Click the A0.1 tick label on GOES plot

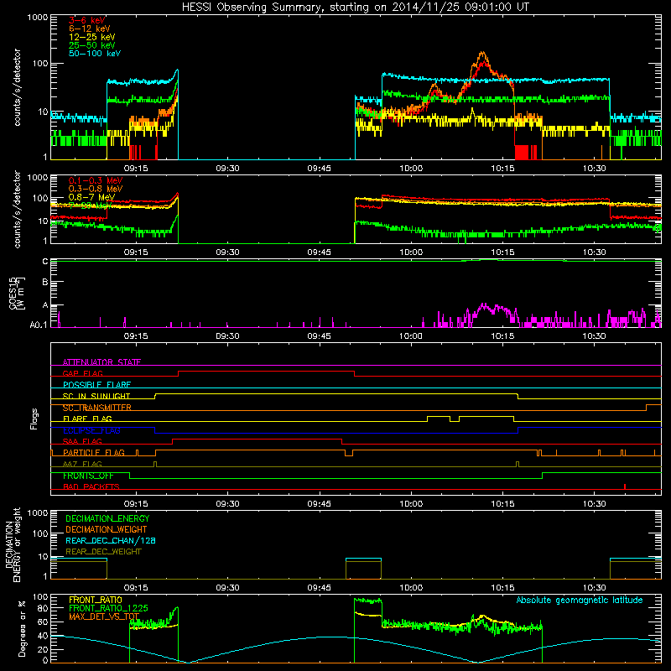pyautogui.click(x=39, y=325)
